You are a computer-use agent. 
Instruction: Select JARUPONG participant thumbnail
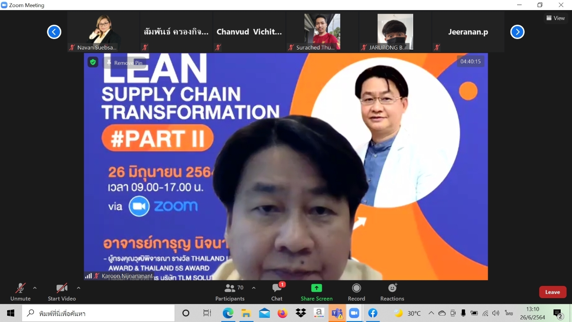pos(395,32)
